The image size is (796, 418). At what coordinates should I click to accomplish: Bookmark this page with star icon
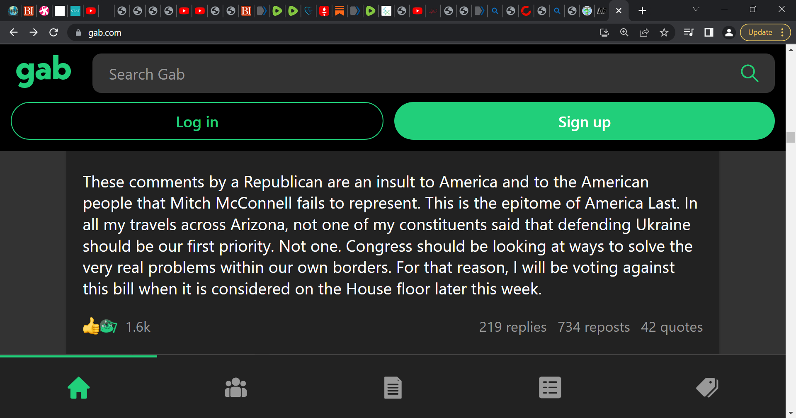click(664, 32)
